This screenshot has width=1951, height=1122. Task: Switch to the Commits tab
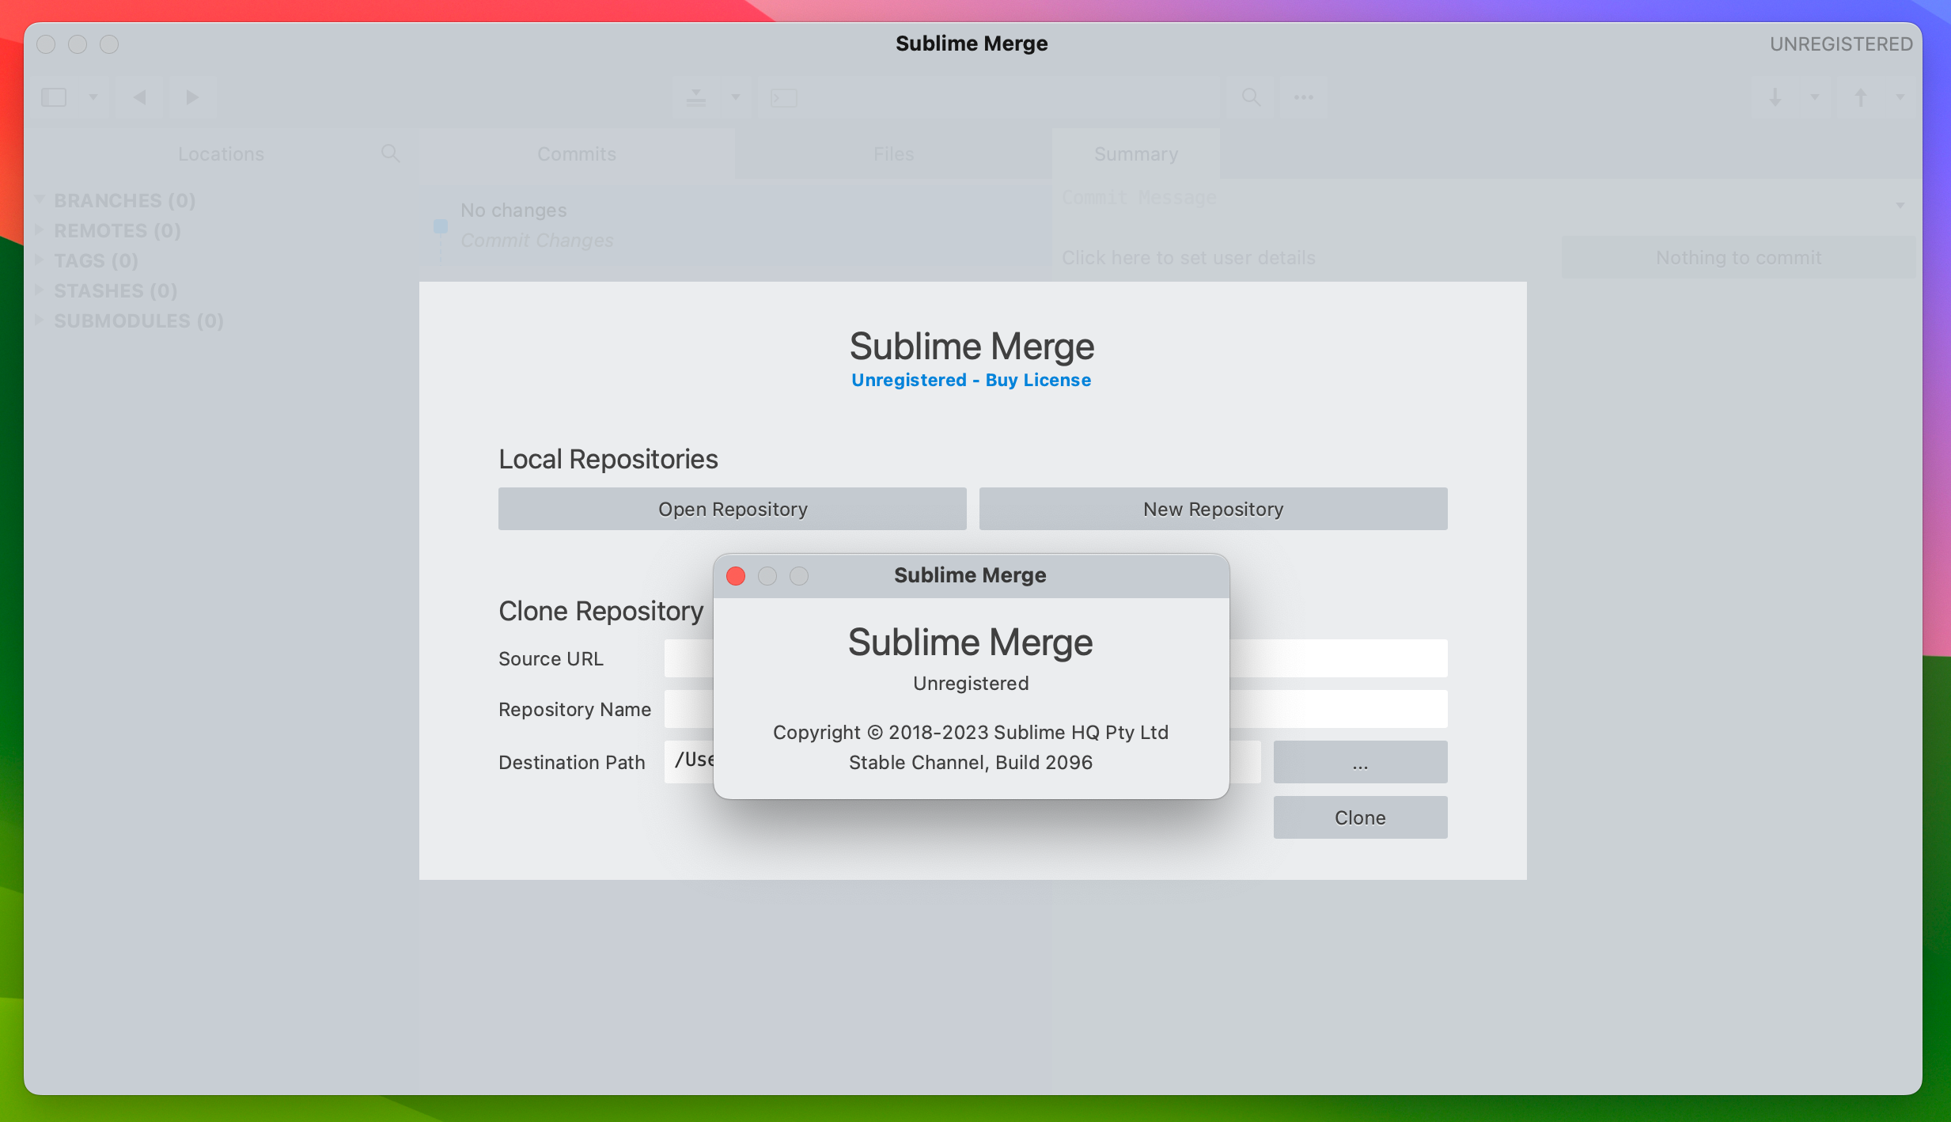(x=576, y=151)
